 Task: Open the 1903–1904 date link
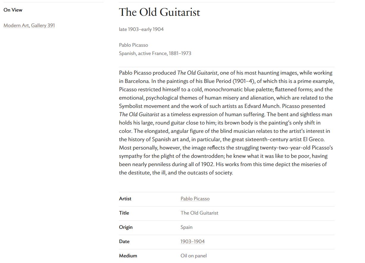point(192,242)
